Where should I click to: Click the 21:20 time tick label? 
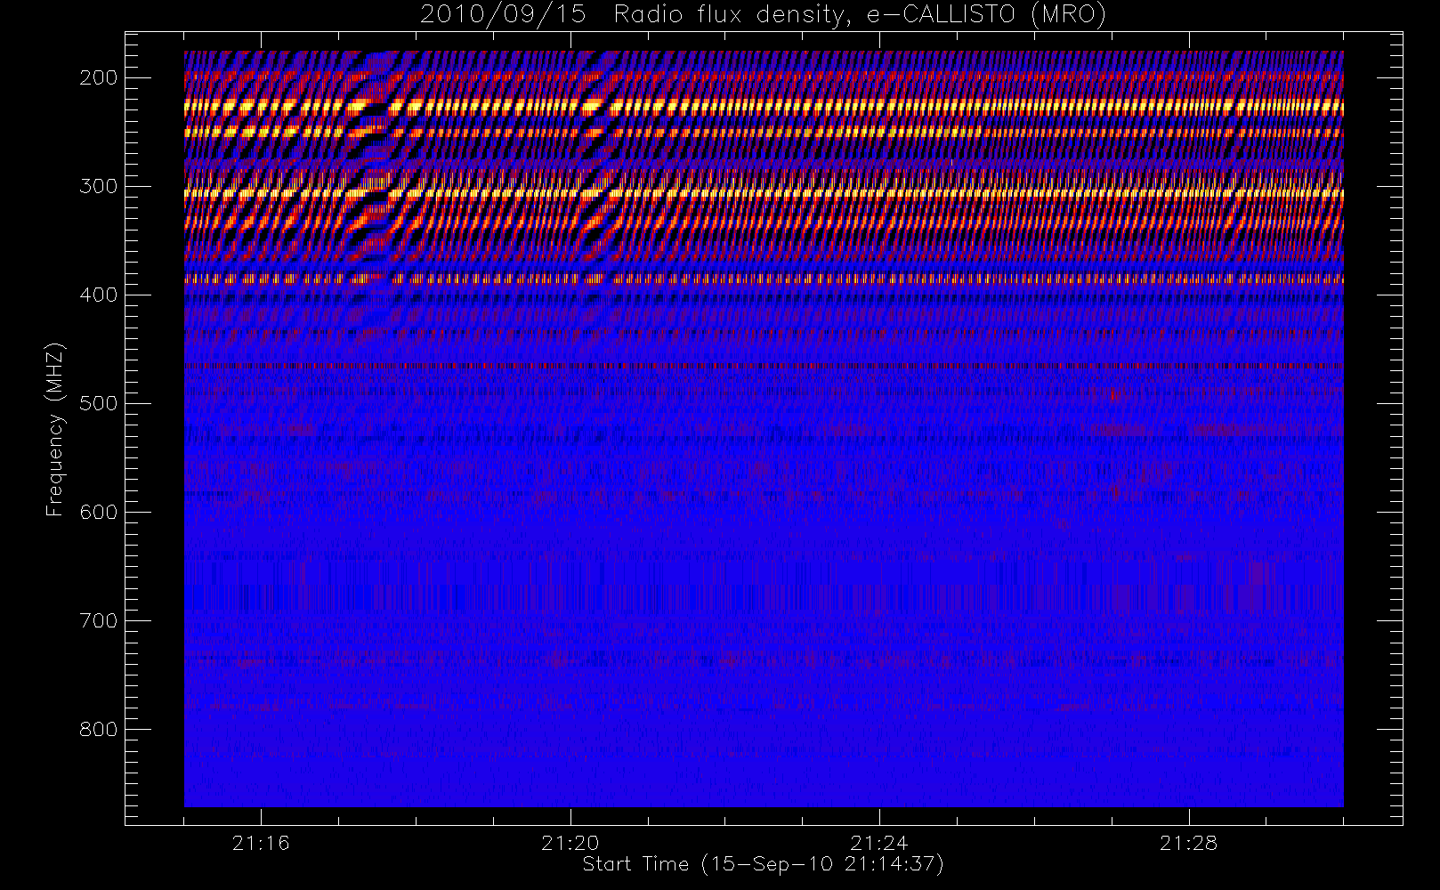pos(570,843)
